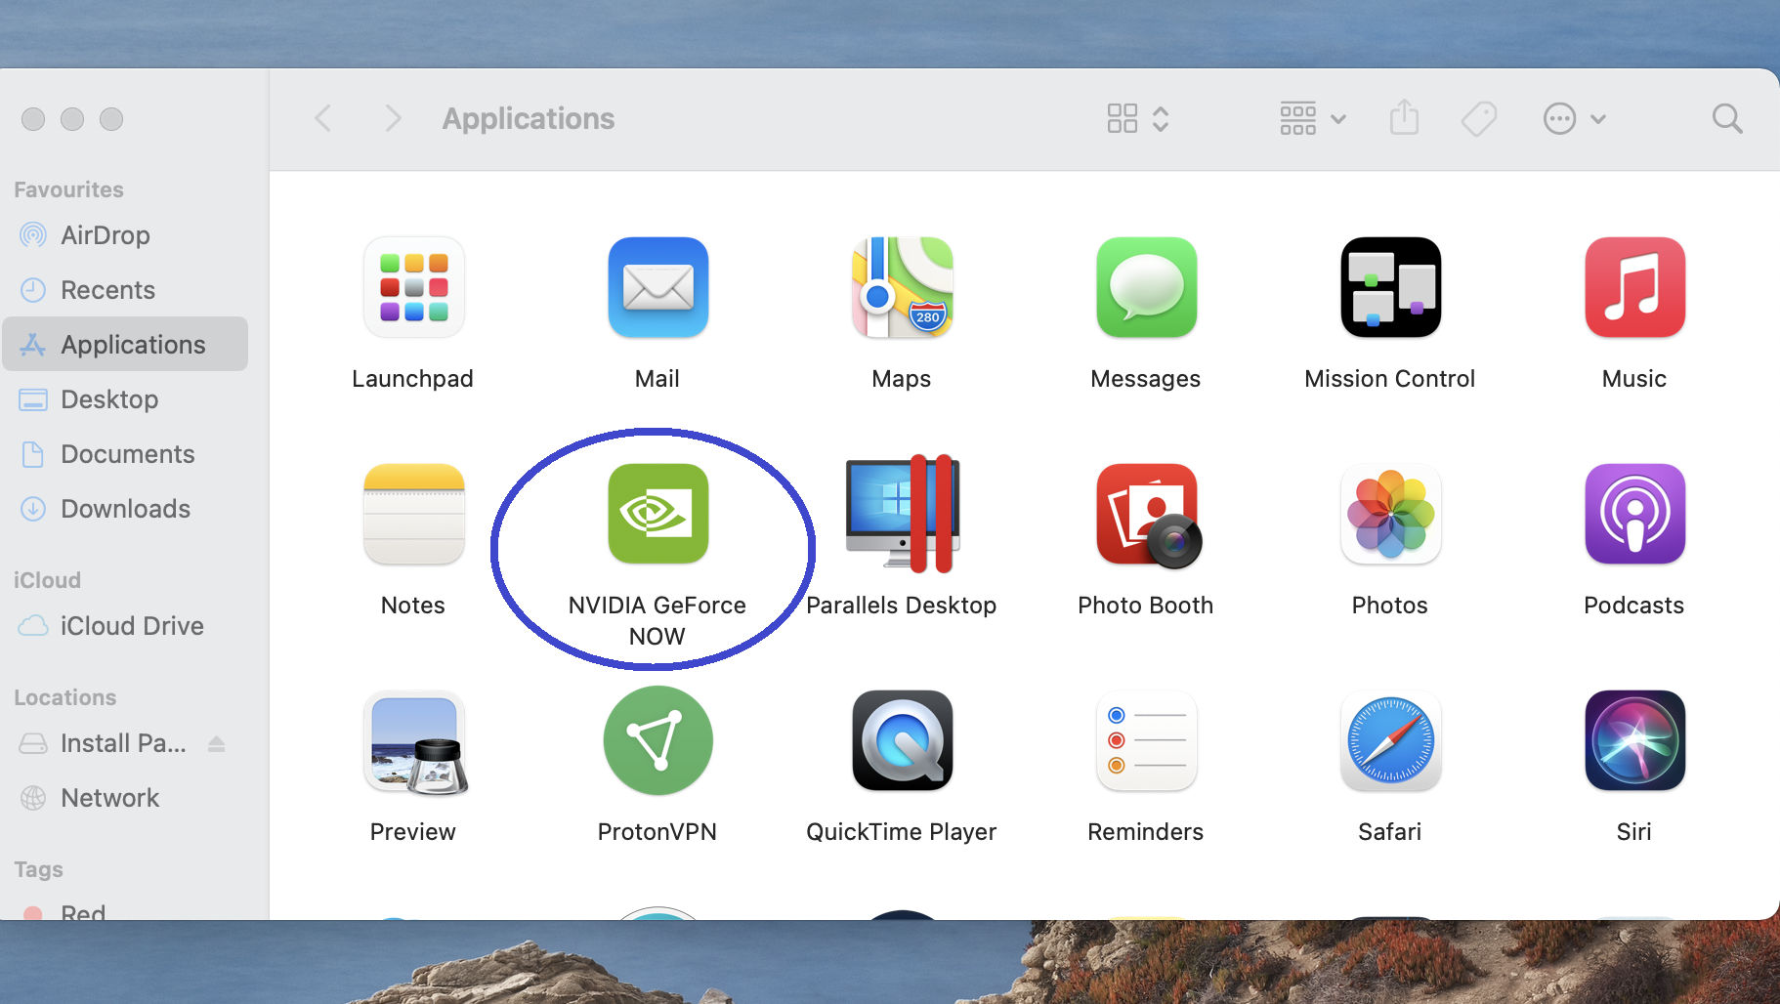Viewport: 1780px width, 1004px height.
Task: Click the Photo Booth icon
Action: pyautogui.click(x=1148, y=515)
